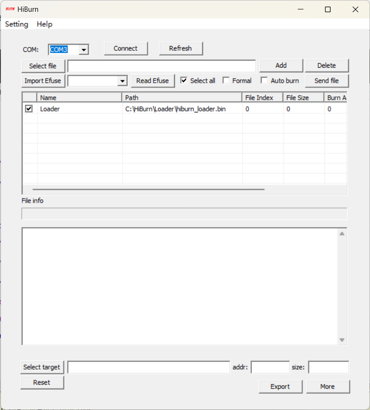This screenshot has width=370, height=410.
Task: Click the File Size column header
Action: click(x=303, y=98)
